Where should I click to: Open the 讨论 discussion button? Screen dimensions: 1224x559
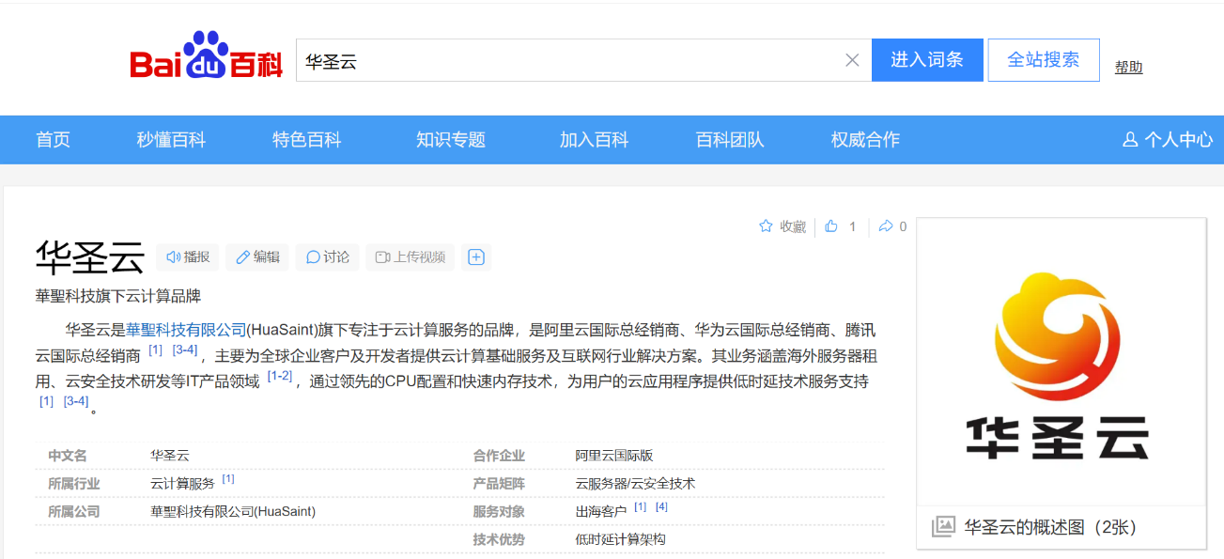pyautogui.click(x=327, y=256)
